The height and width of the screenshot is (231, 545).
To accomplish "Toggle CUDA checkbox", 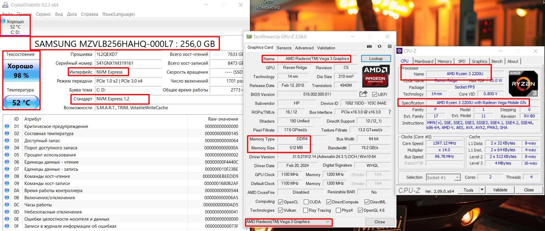I will tap(306, 202).
